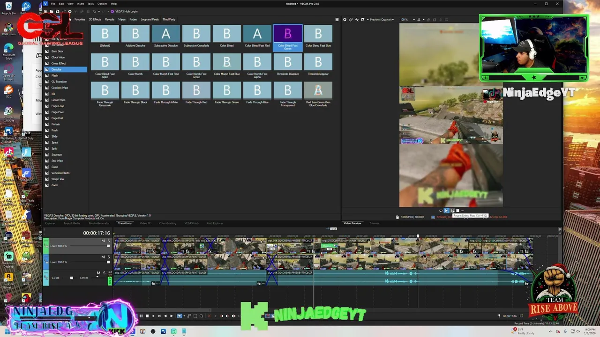This screenshot has width=600, height=337.
Task: Mute the second video track
Action: 103,257
